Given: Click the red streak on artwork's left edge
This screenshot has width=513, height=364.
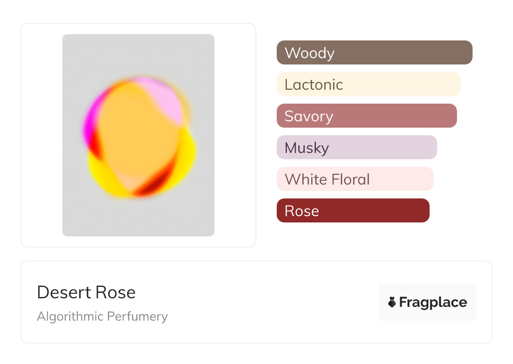Looking at the screenshot, I should (96, 145).
